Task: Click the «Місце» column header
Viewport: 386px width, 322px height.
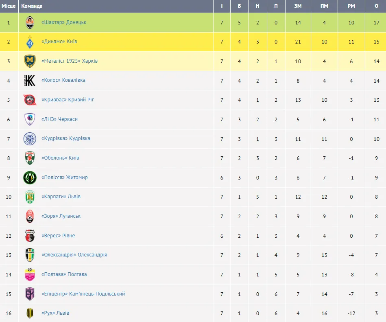Action: 9,6
